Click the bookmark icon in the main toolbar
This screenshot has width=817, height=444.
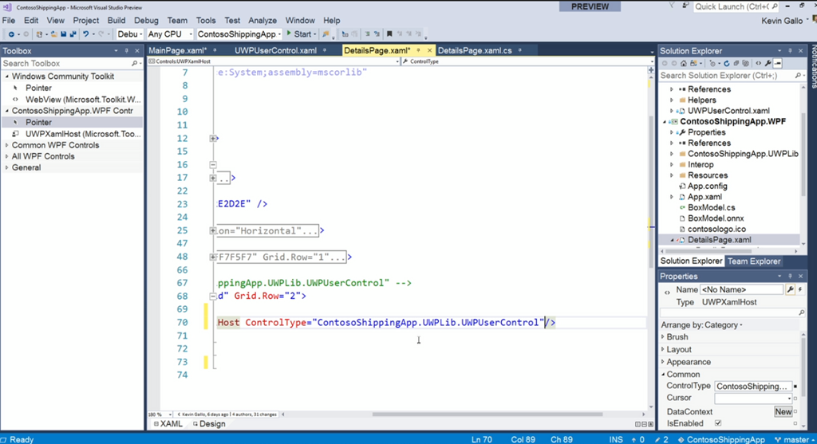pos(389,34)
